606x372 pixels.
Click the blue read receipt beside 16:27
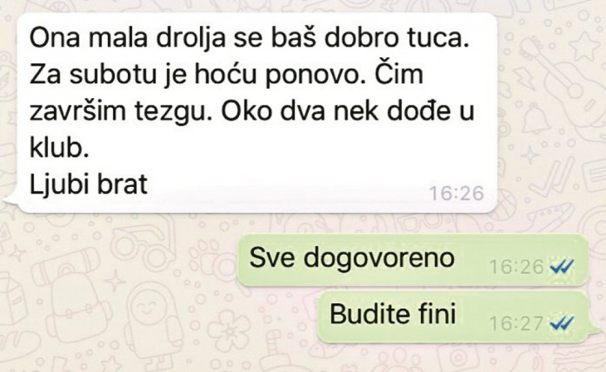(x=562, y=324)
